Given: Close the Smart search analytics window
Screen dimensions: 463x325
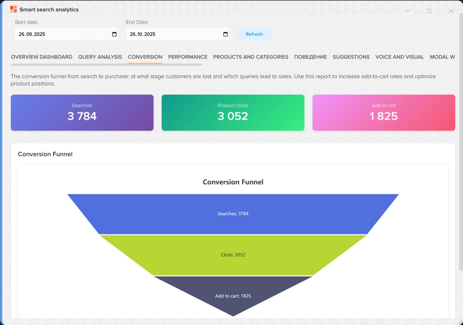Looking at the screenshot, I should (451, 11).
